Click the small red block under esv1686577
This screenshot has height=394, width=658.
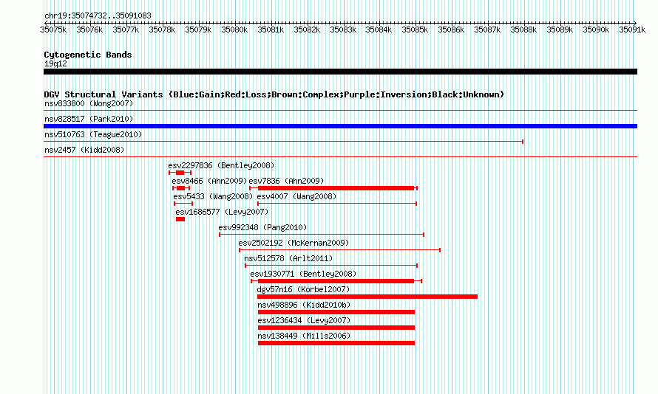(180, 219)
